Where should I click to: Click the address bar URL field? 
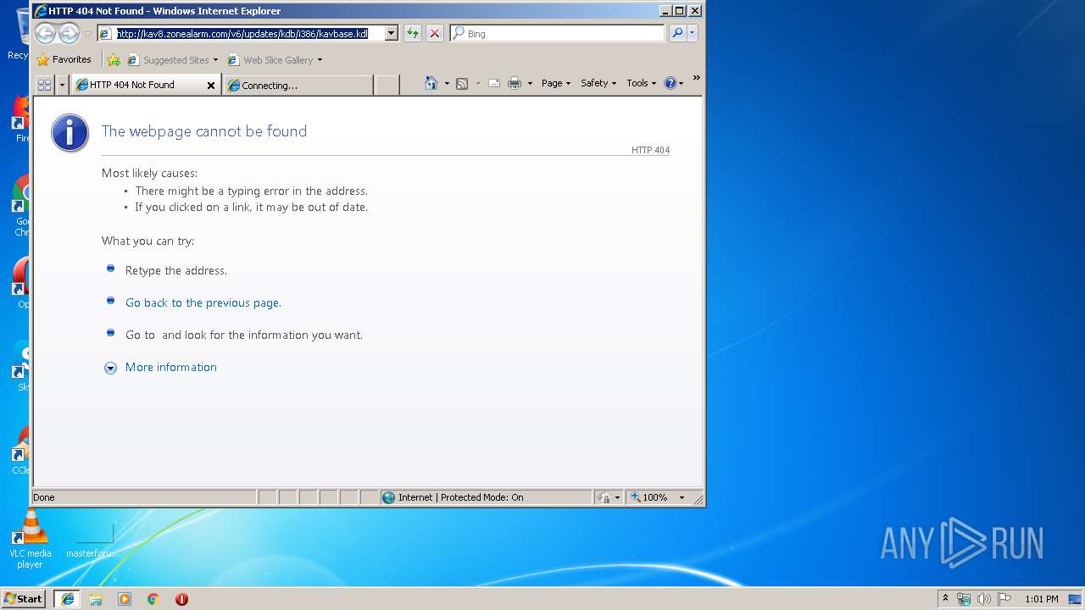click(x=242, y=34)
